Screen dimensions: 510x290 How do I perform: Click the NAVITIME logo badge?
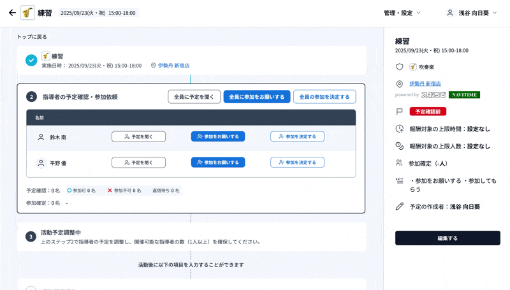[x=464, y=94]
